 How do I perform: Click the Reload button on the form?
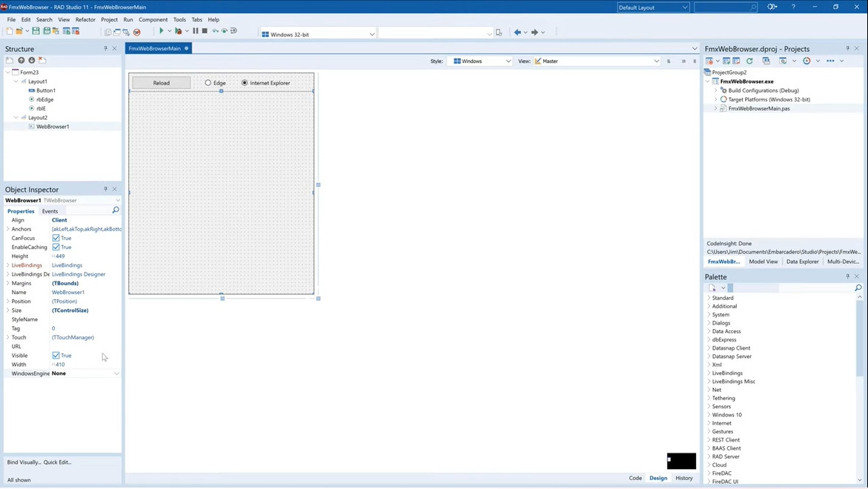click(x=161, y=83)
